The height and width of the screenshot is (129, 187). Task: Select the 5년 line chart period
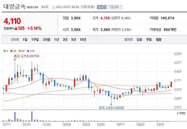(x=74, y=40)
